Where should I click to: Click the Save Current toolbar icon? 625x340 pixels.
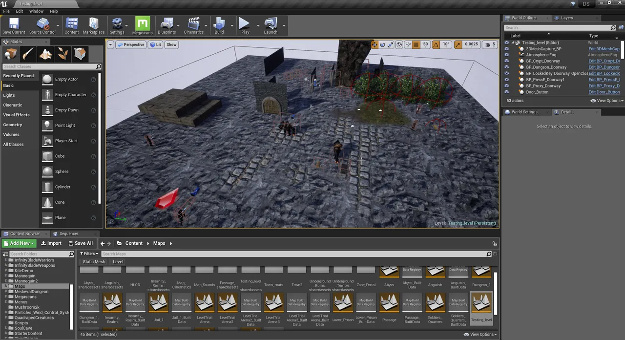click(x=14, y=25)
